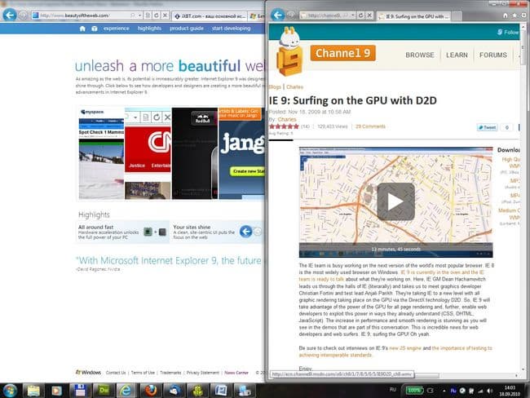Click the IE logo icon next to home
530x398 pixels.
[x=95, y=29]
